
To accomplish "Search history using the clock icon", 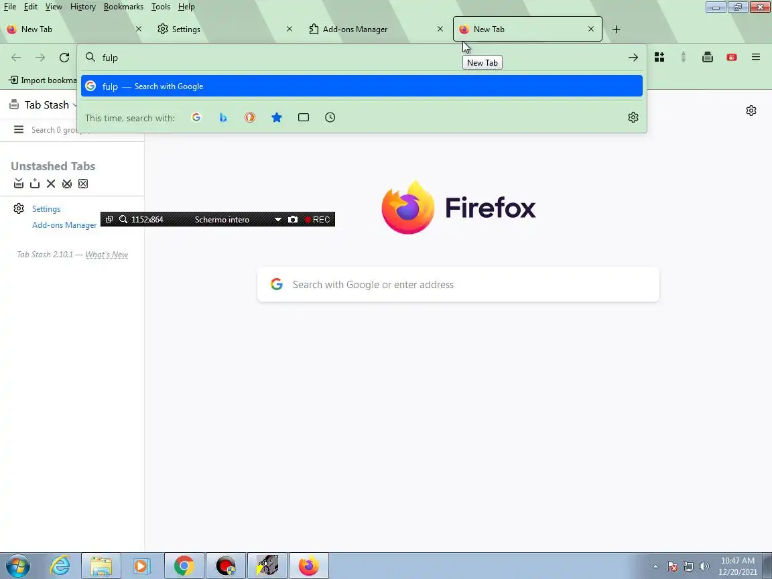I will click(330, 117).
